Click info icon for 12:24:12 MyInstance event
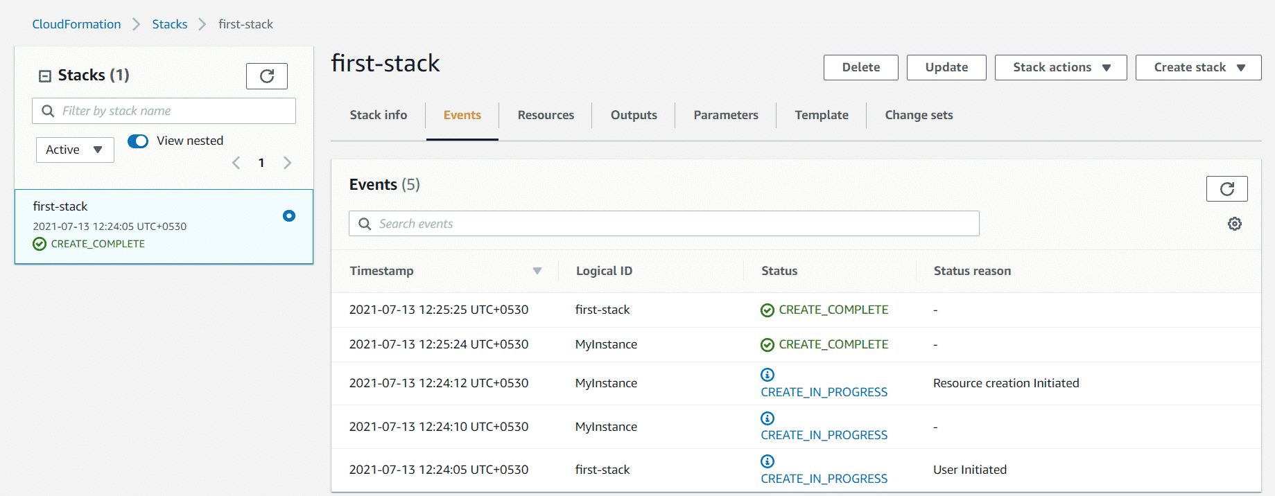This screenshot has height=496, width=1275. (767, 375)
